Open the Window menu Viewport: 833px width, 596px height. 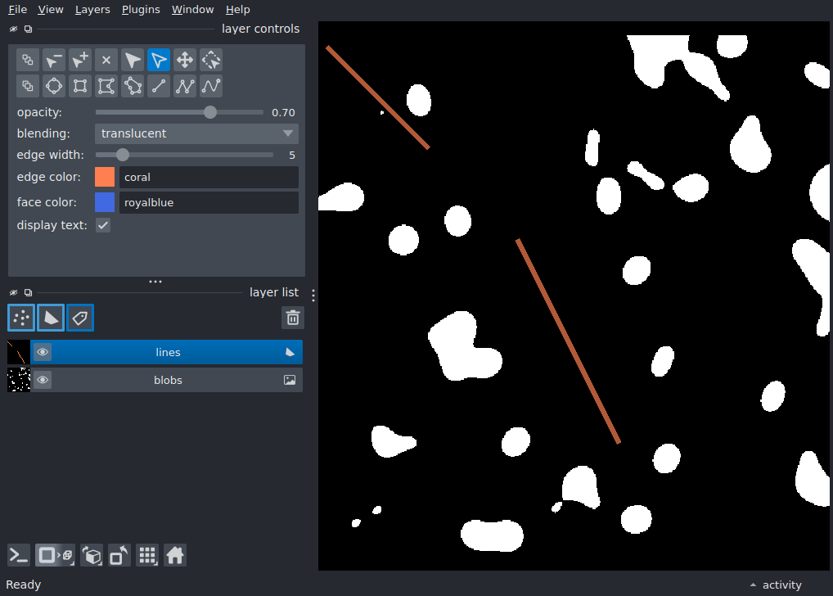(192, 10)
